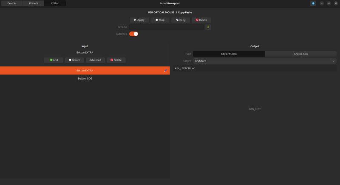Click the KEY_LEFTCTRL+C output text field
The width and height of the screenshot is (340, 185).
click(x=255, y=68)
